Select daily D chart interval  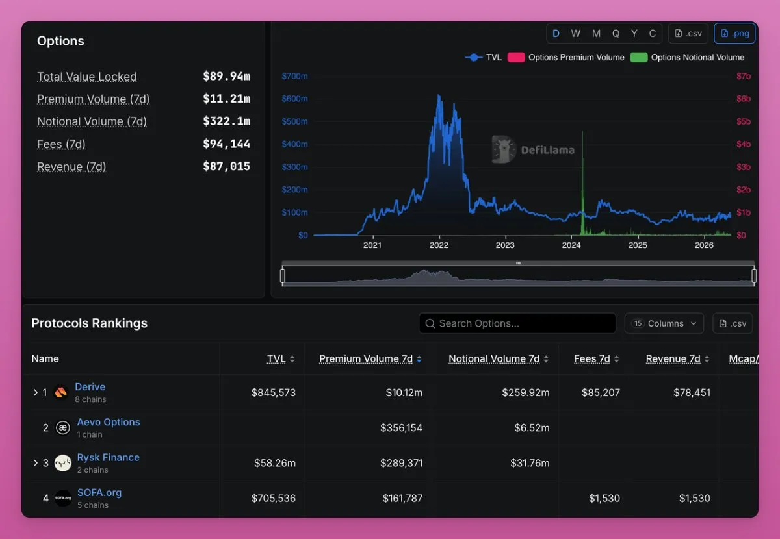556,34
